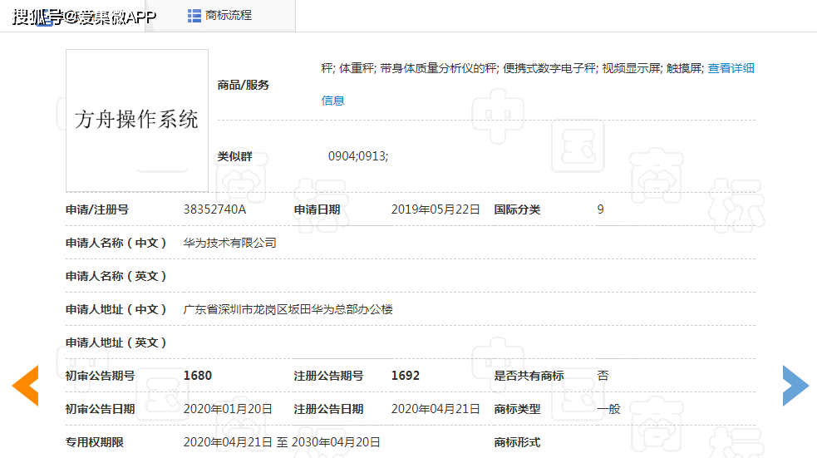This screenshot has height=458, width=817.
Task: Select similar group value 0904;0913;
Action: [x=358, y=156]
